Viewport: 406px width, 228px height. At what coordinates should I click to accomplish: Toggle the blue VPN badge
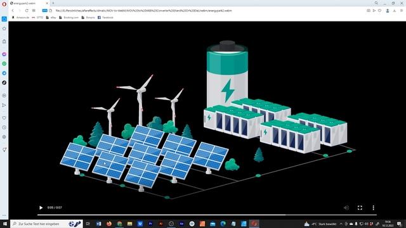tap(44, 11)
